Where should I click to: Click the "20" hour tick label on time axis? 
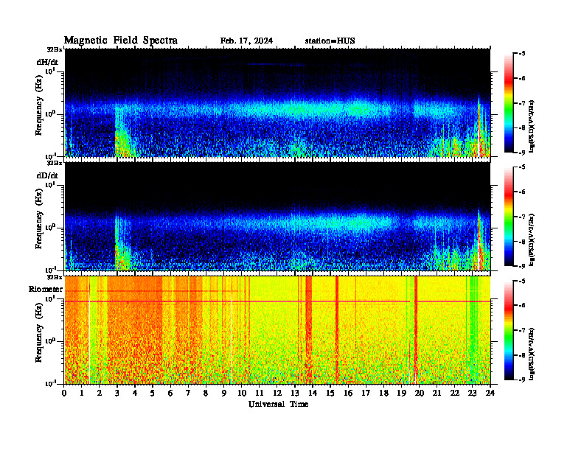point(419,393)
